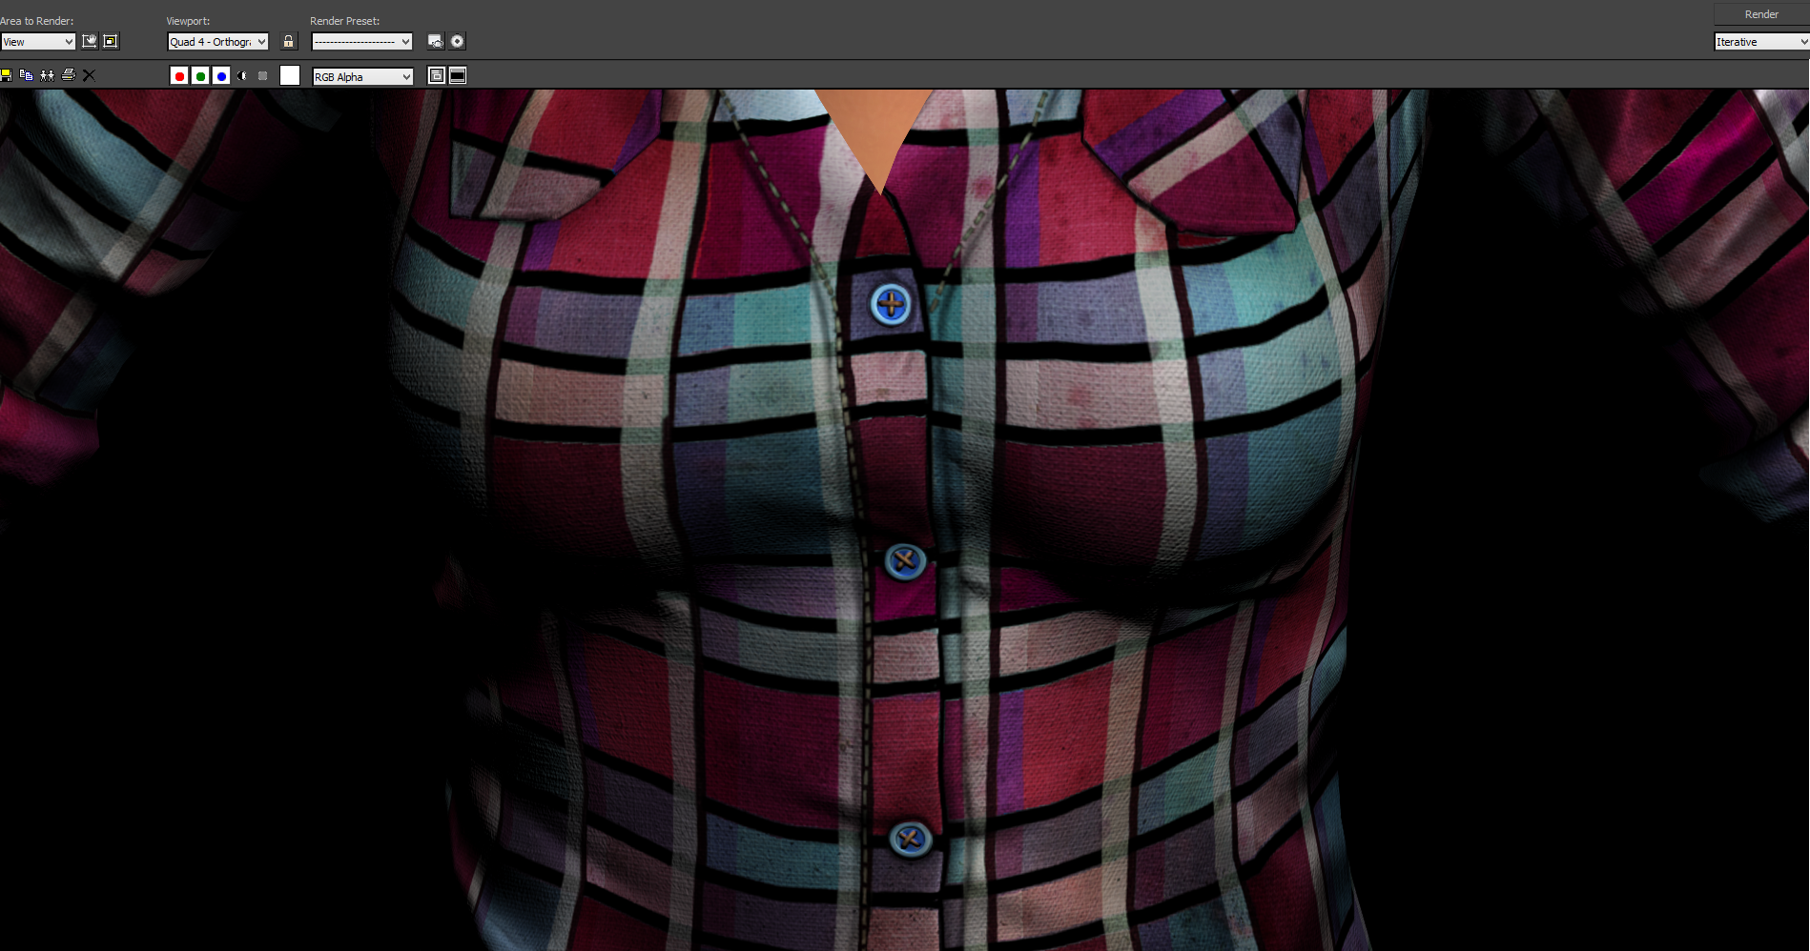Toggle the red channel display

[179, 76]
